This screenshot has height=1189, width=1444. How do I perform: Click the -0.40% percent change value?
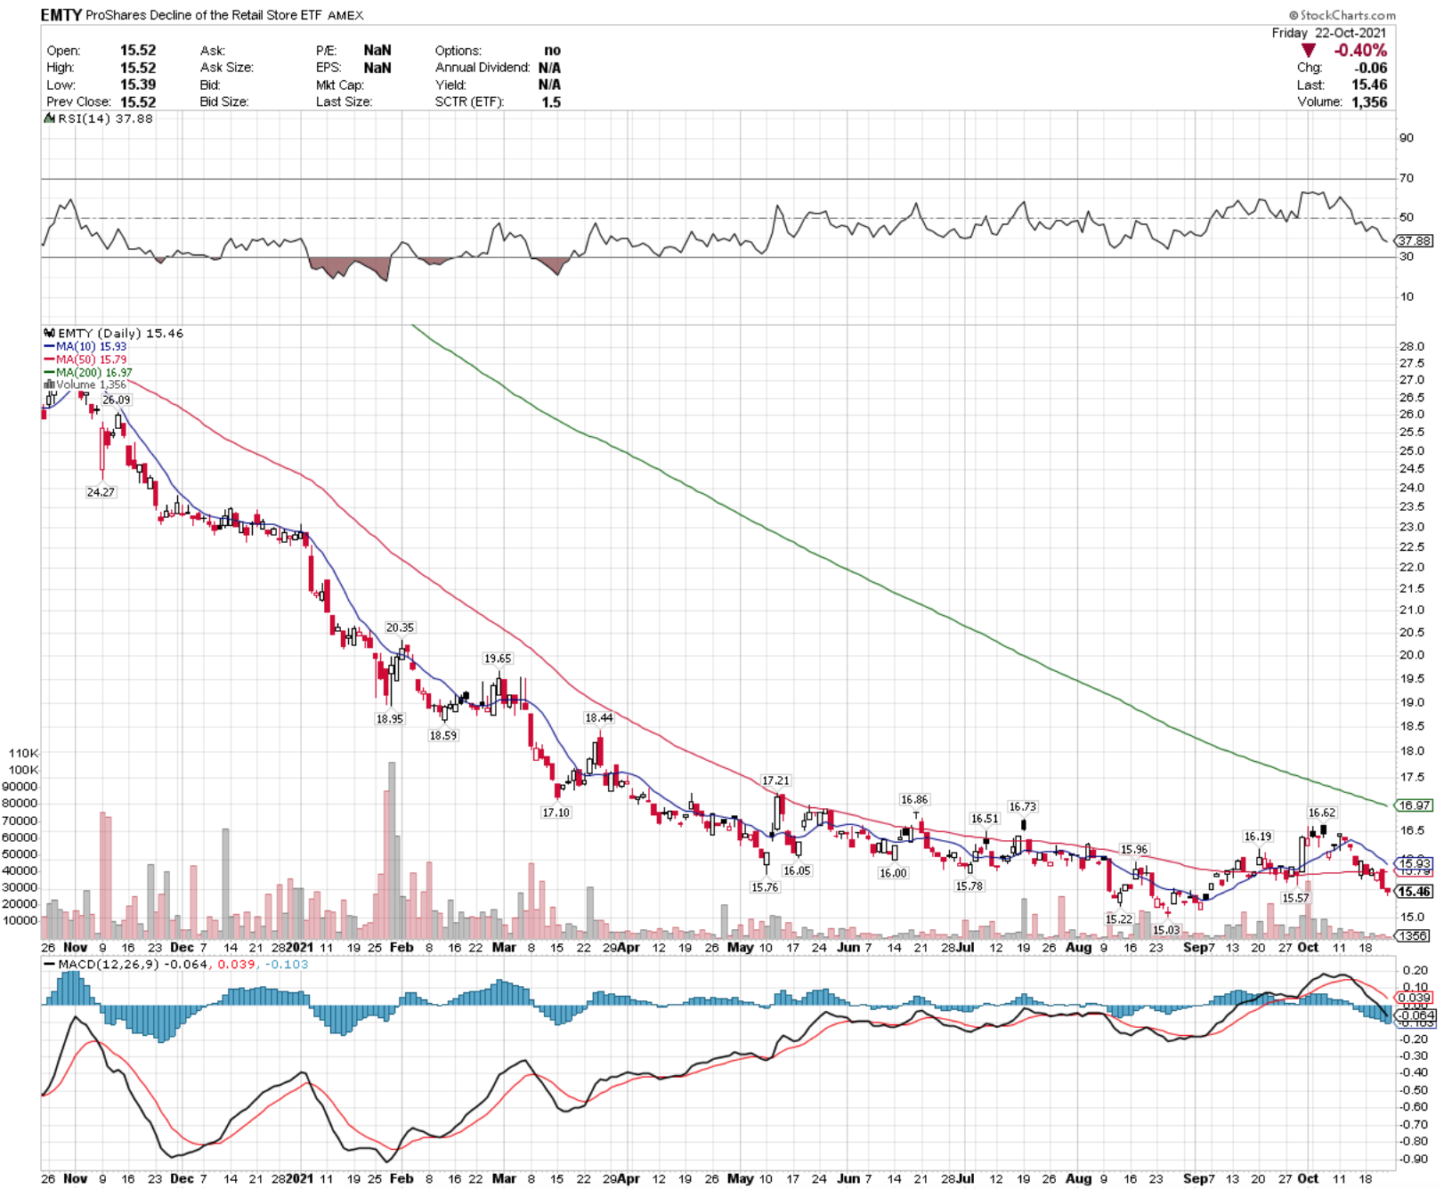click(x=1359, y=51)
